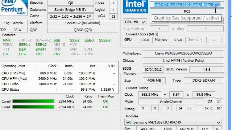Click the Intel Graphics logo

coord(135,6)
